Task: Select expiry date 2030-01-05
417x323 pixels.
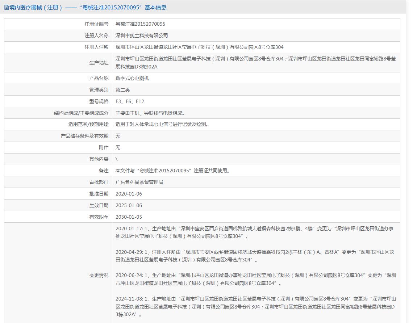Action: coord(129,217)
